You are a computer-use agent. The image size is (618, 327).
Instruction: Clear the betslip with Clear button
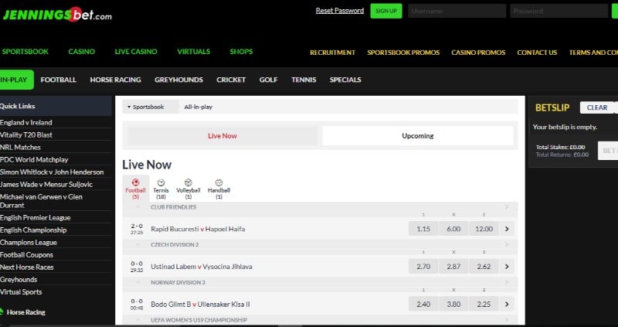click(597, 107)
